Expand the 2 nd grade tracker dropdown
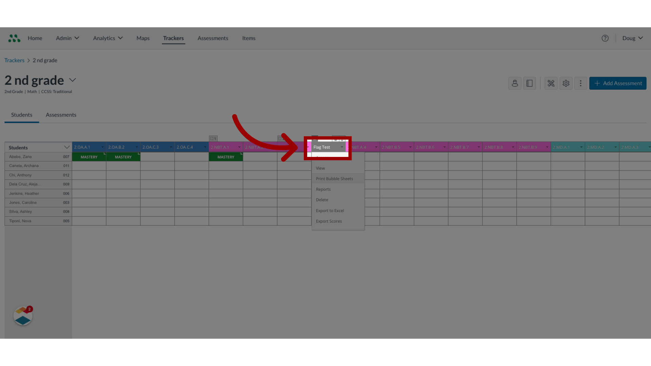 pyautogui.click(x=73, y=80)
